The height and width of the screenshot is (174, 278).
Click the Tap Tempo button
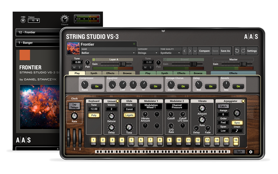pyautogui.click(x=74, y=106)
